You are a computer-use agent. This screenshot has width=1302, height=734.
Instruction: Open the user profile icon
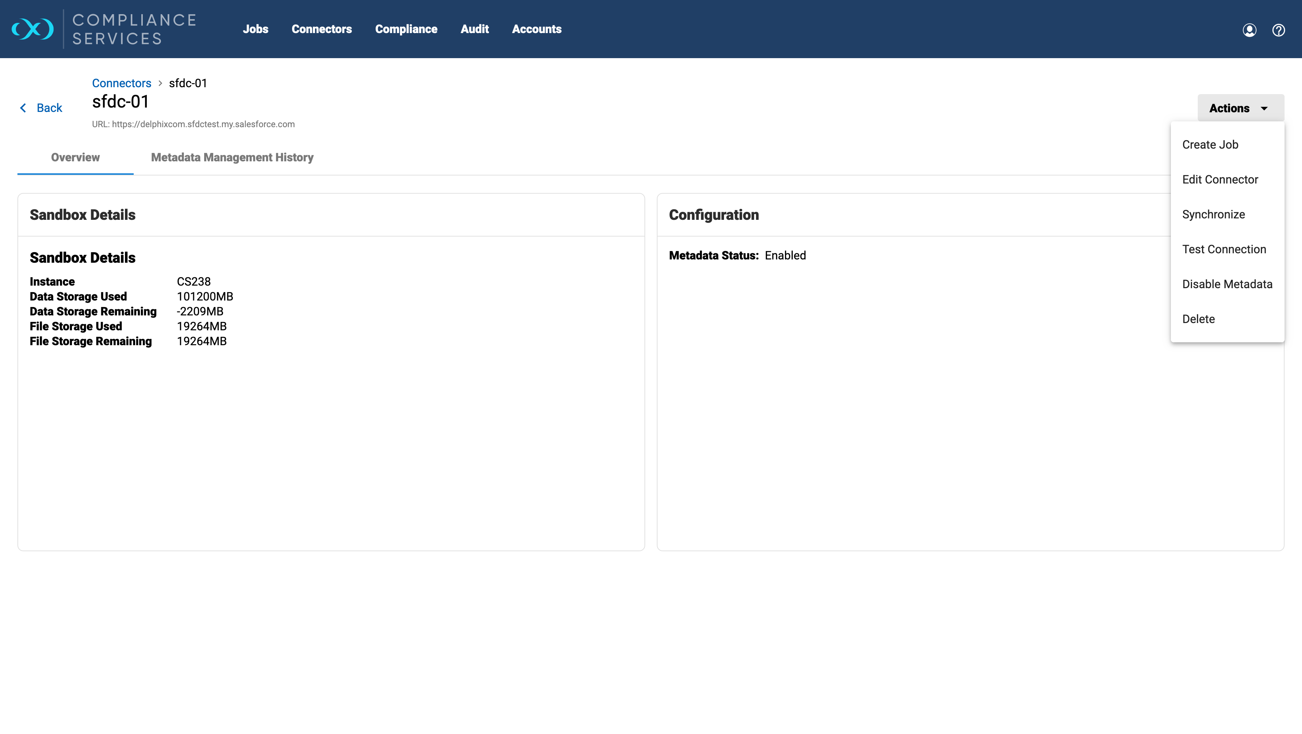(1249, 30)
